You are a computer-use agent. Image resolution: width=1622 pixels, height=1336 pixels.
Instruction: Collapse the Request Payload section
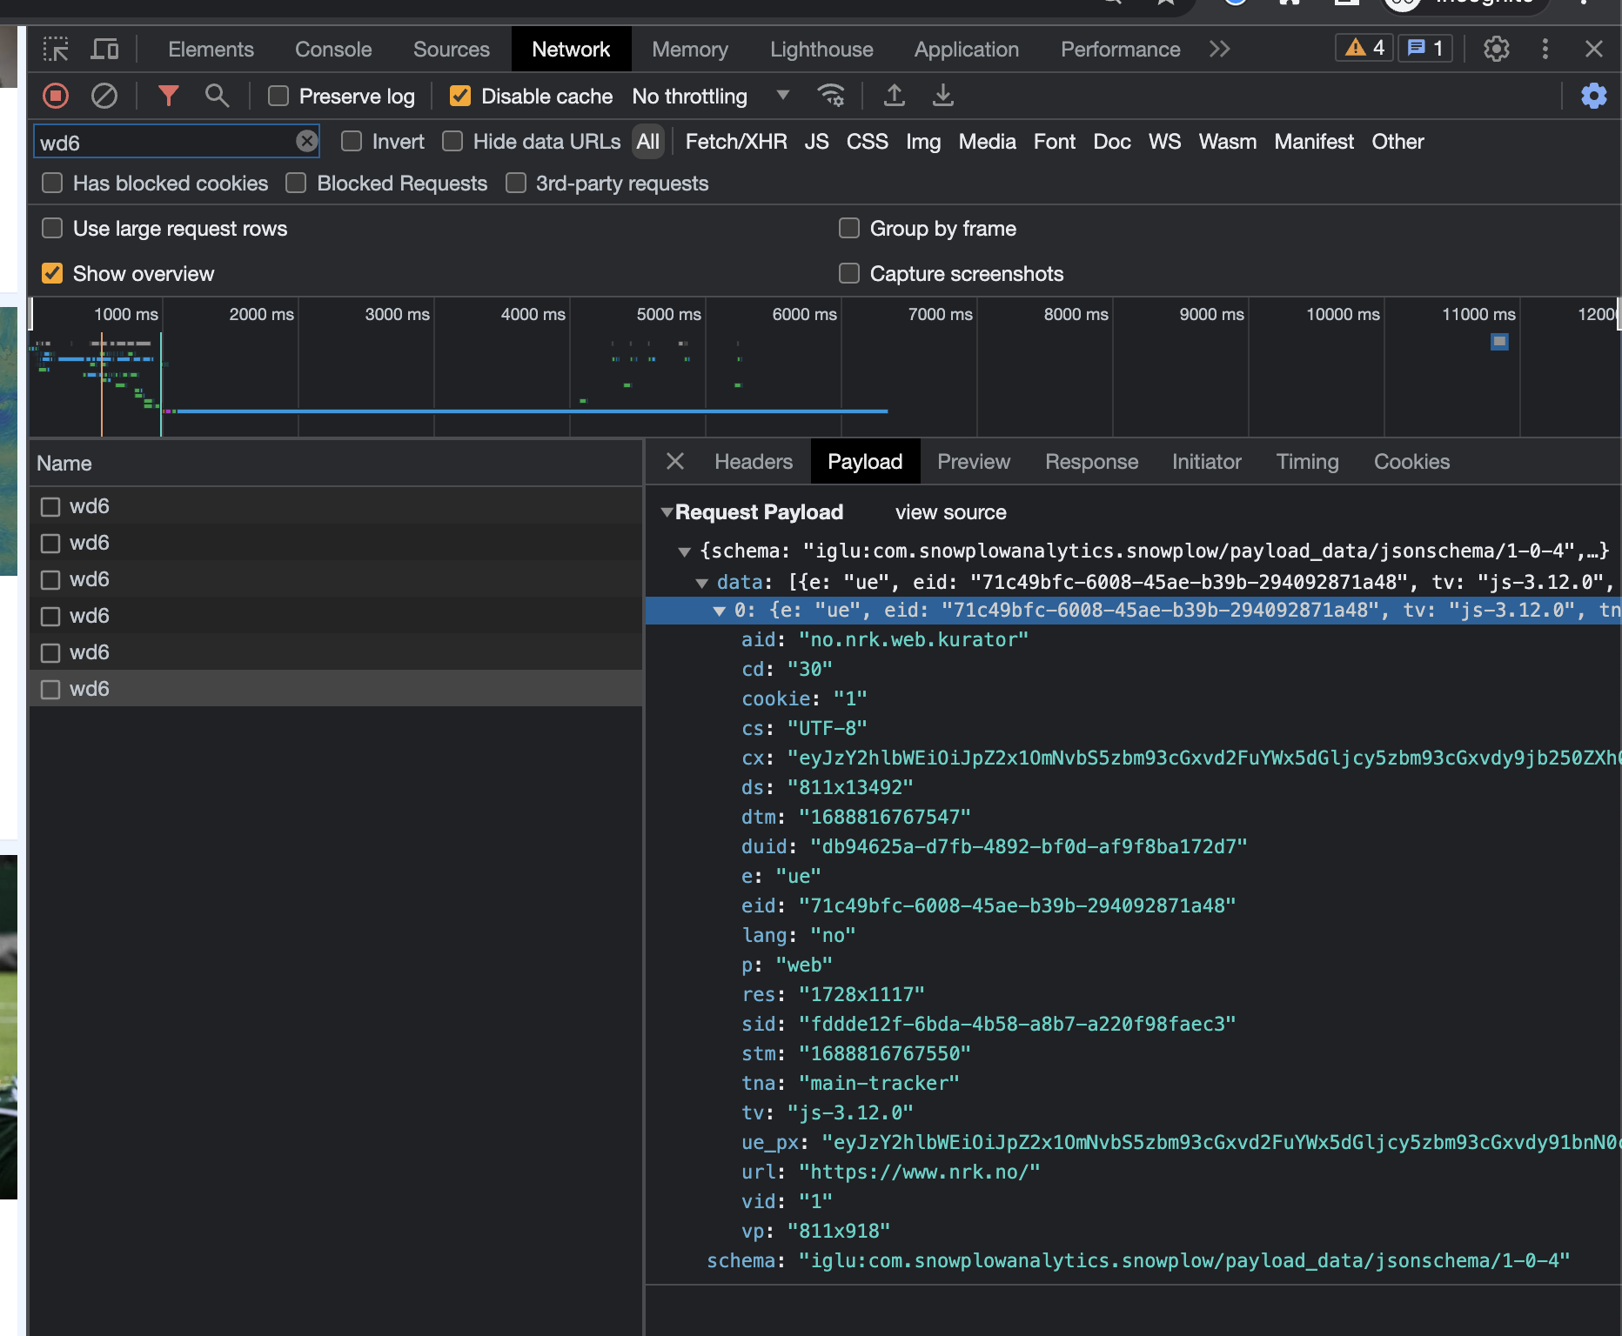(x=667, y=512)
